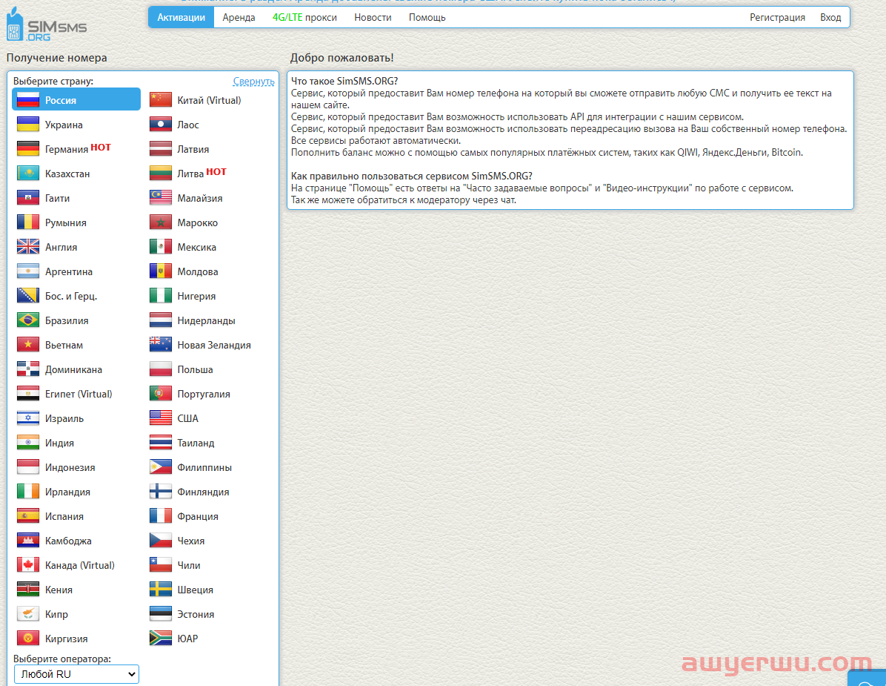This screenshot has width=886, height=686.
Task: Click the Argentina flag icon
Action: click(27, 271)
